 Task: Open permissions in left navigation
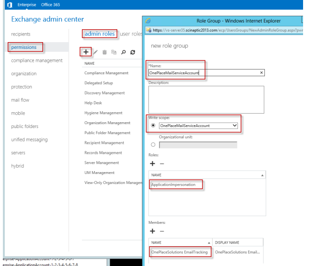coord(24,47)
